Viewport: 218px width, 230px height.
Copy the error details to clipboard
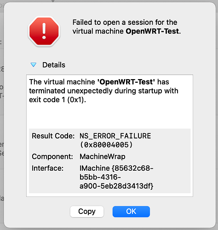click(87, 212)
